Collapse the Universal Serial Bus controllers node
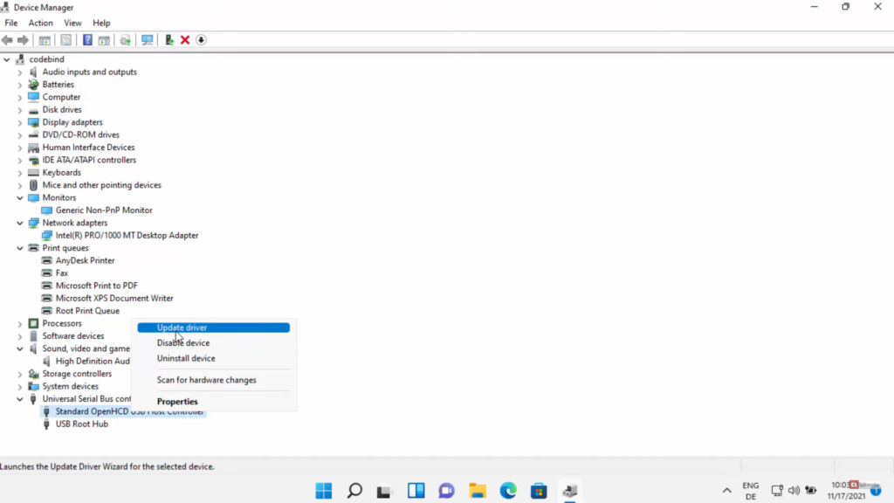The image size is (894, 503). pyautogui.click(x=20, y=399)
